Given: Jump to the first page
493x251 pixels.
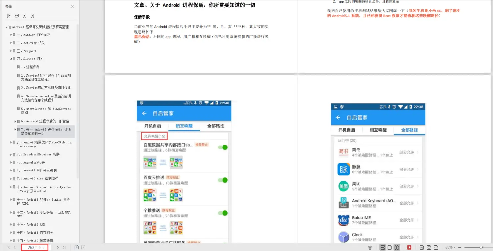Looking at the screenshot, I should point(8,247).
